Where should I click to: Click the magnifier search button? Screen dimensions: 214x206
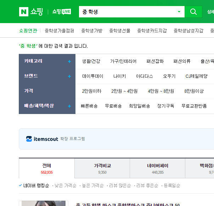193,12
